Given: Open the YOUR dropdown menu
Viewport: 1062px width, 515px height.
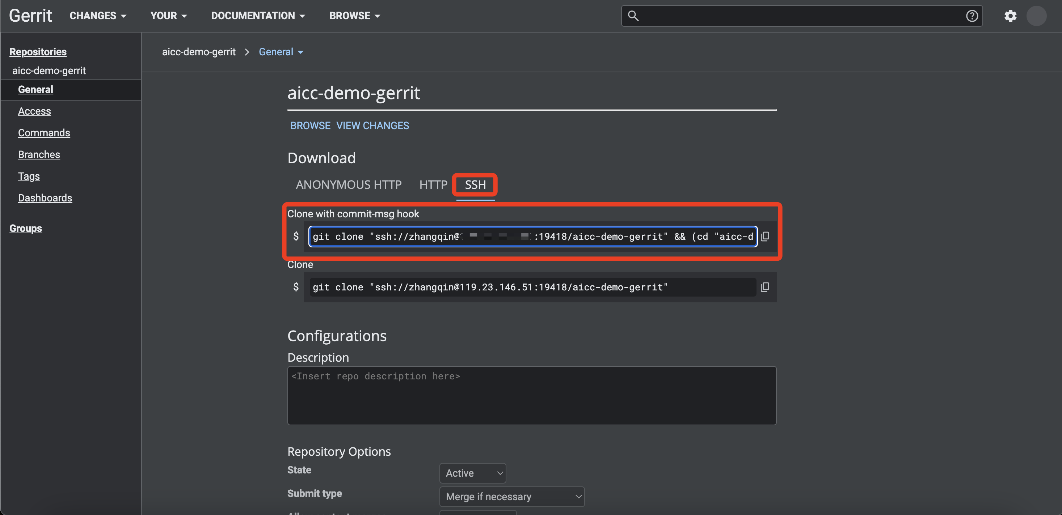Looking at the screenshot, I should pos(168,16).
